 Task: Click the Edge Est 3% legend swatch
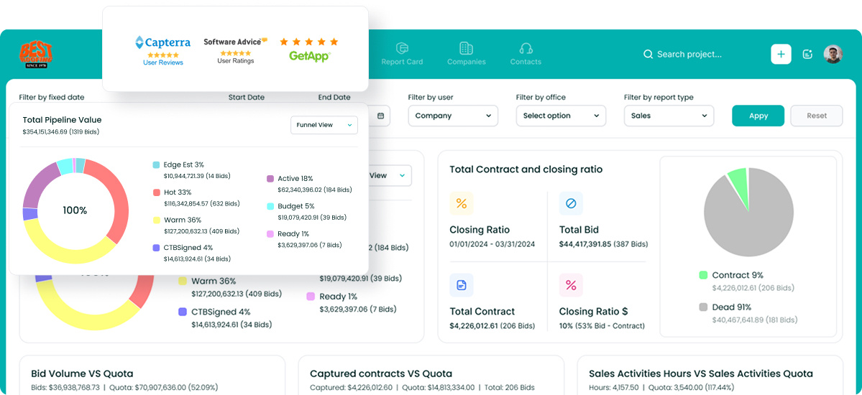(156, 164)
